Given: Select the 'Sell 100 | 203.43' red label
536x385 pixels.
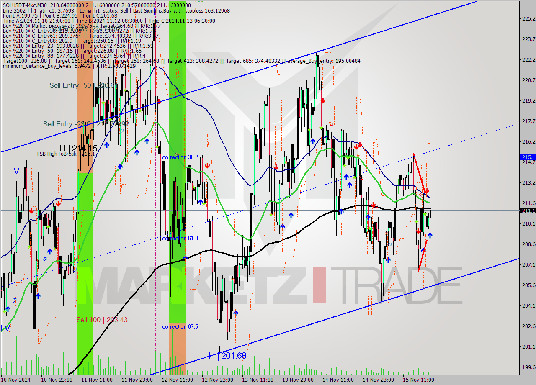Looking at the screenshot, I should [102, 320].
